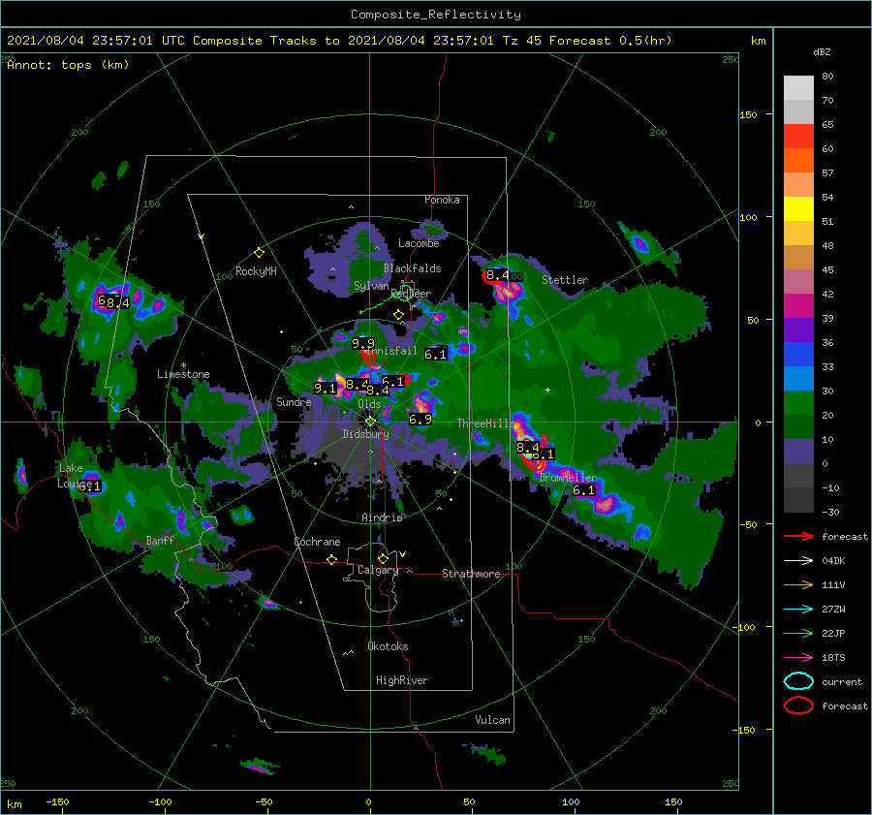
Task: Click the bright green 30 dBZ swatch
Action: (798, 403)
